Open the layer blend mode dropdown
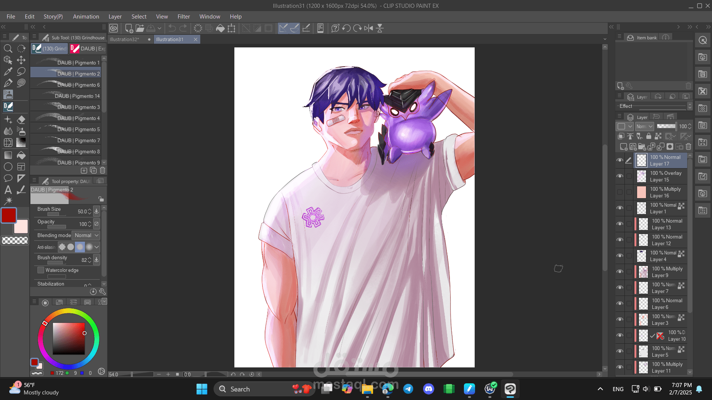This screenshot has height=400, width=712. point(645,126)
